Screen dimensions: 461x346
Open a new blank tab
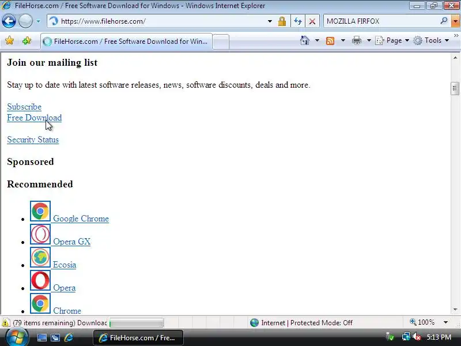[221, 42]
